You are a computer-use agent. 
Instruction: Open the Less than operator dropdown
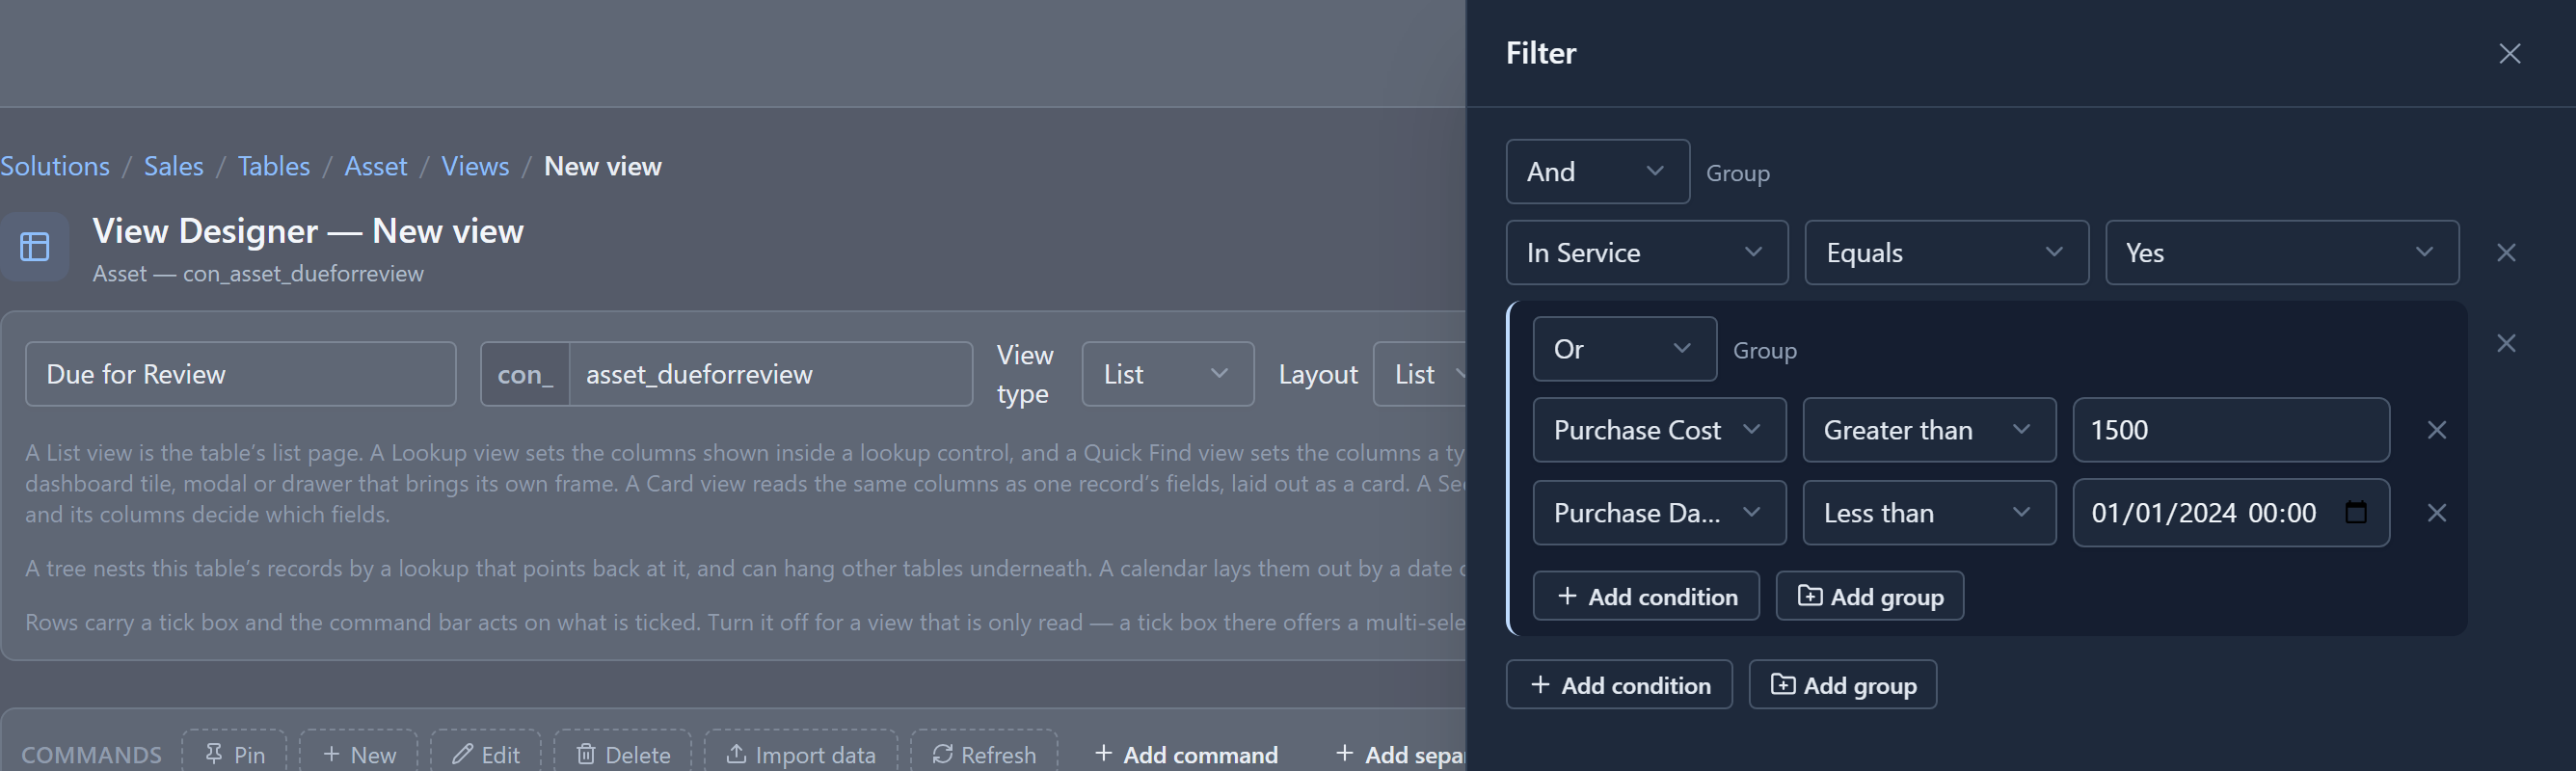pyautogui.click(x=1928, y=513)
